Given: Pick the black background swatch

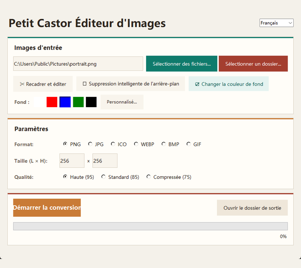Looking at the screenshot, I should click(91, 102).
